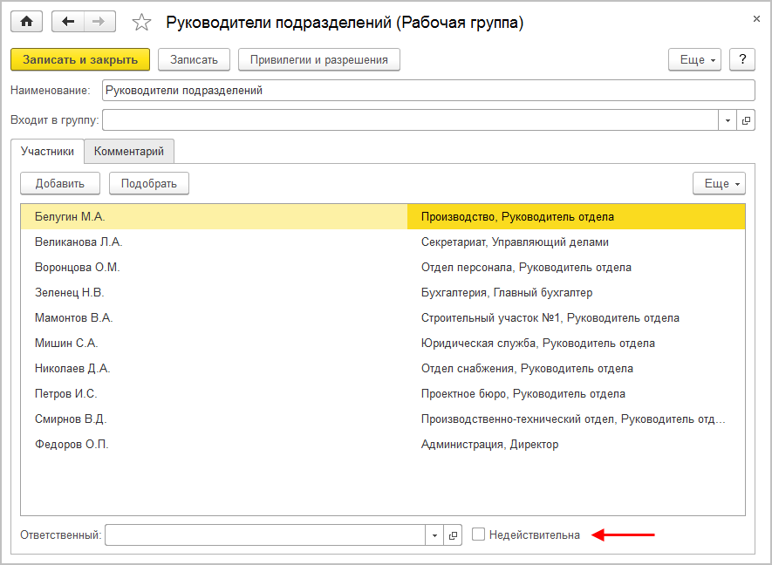Expand the Входит в группу dropdown

tap(728, 119)
